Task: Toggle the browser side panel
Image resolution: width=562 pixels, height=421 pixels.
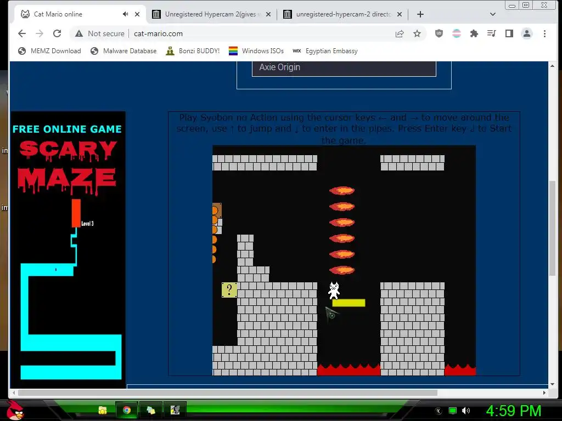Action: pyautogui.click(x=509, y=33)
